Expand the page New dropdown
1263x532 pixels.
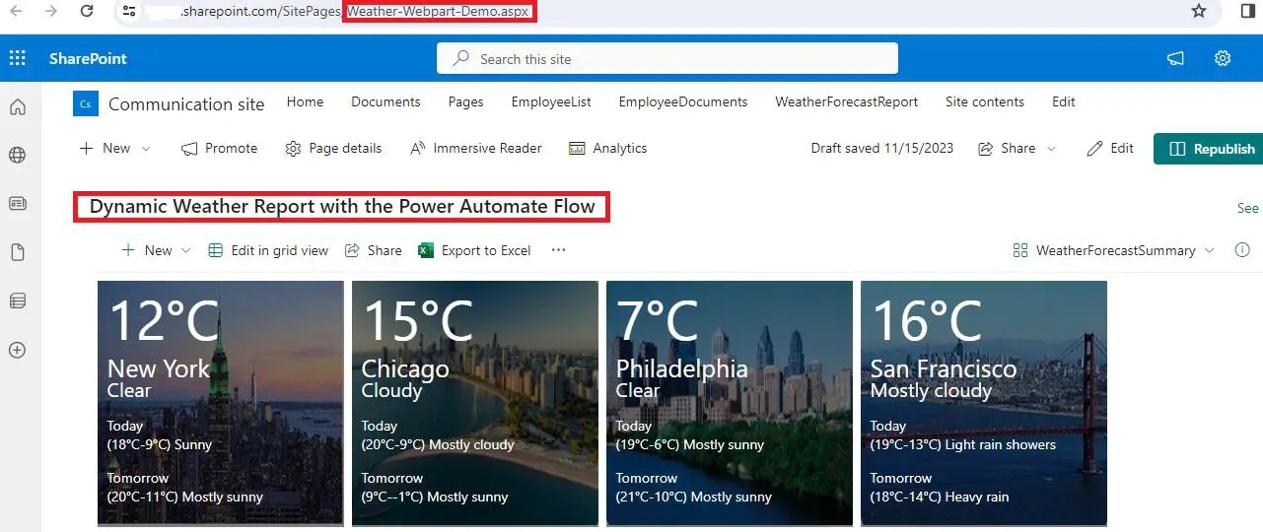pos(114,148)
